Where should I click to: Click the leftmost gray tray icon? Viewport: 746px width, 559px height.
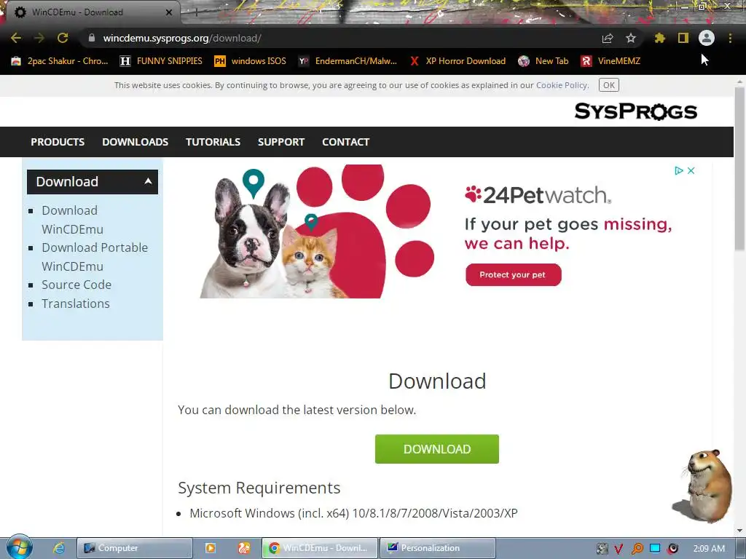(x=602, y=549)
